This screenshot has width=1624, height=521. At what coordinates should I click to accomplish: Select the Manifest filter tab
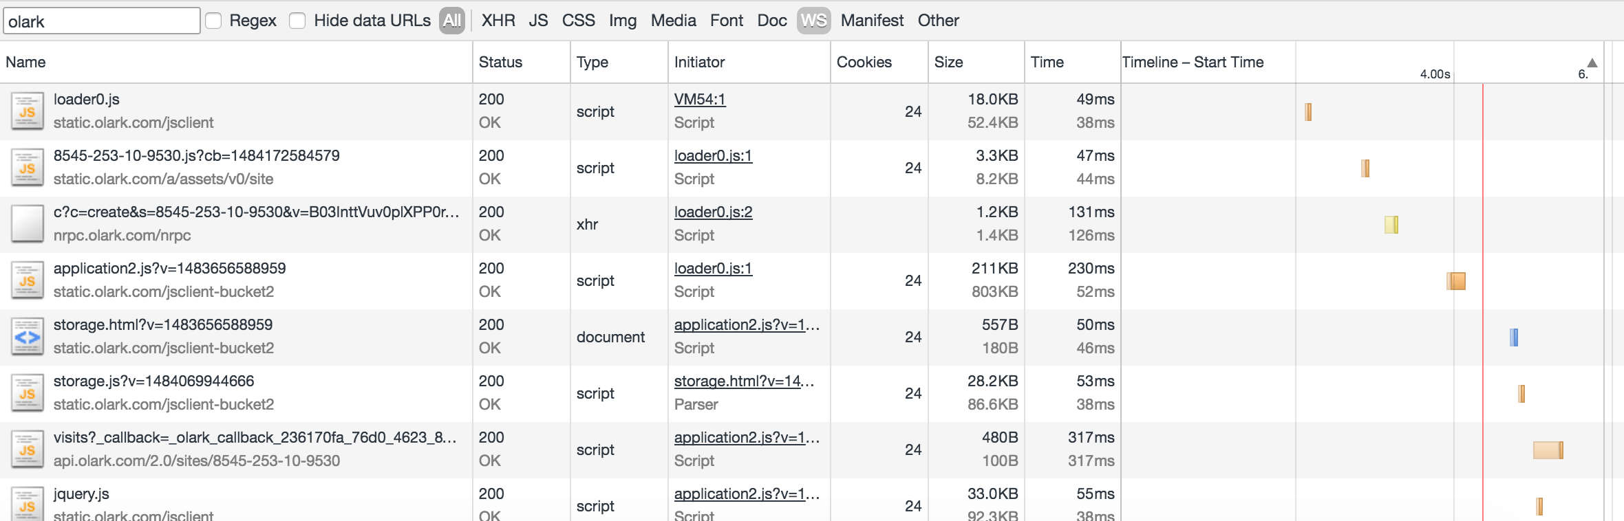(872, 21)
